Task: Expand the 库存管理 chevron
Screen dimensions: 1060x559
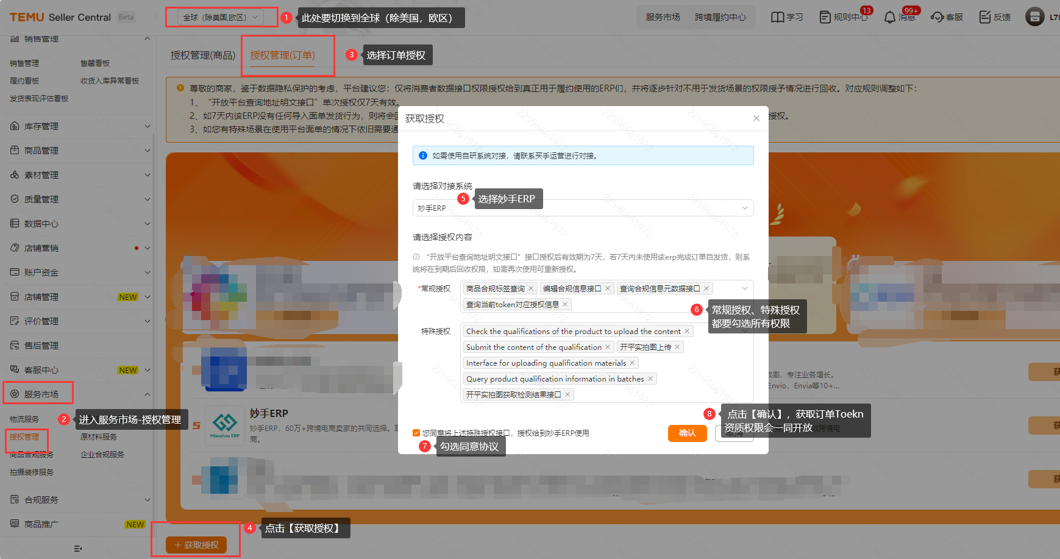Action: (147, 126)
